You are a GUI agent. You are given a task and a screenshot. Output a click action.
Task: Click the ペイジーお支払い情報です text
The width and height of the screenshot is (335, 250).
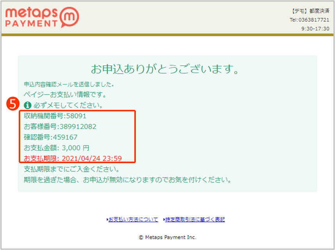[x=65, y=95]
